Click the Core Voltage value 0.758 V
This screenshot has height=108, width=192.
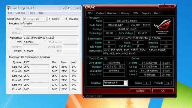click(142, 33)
